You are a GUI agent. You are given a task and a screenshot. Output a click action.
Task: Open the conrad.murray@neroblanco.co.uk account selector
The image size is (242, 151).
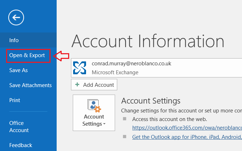pos(157,68)
